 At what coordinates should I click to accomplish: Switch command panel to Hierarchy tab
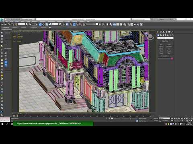164,32
